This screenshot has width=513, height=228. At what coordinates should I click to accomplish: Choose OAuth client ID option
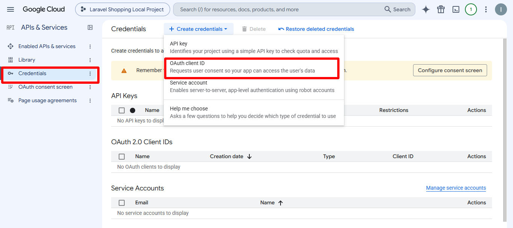tap(254, 67)
